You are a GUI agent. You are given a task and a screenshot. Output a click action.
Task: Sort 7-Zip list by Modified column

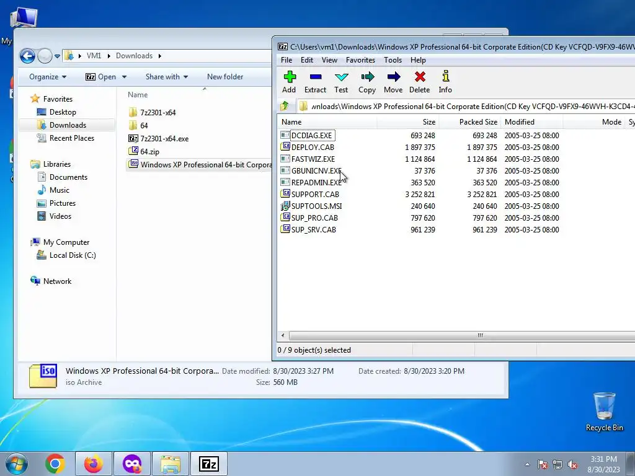pyautogui.click(x=531, y=122)
